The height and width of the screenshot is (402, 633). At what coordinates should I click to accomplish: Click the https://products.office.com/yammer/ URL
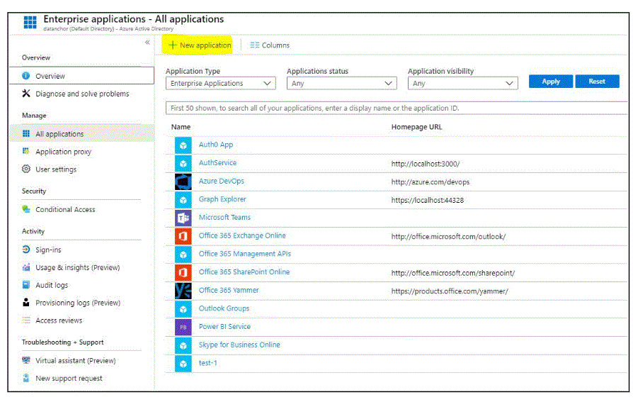450,291
